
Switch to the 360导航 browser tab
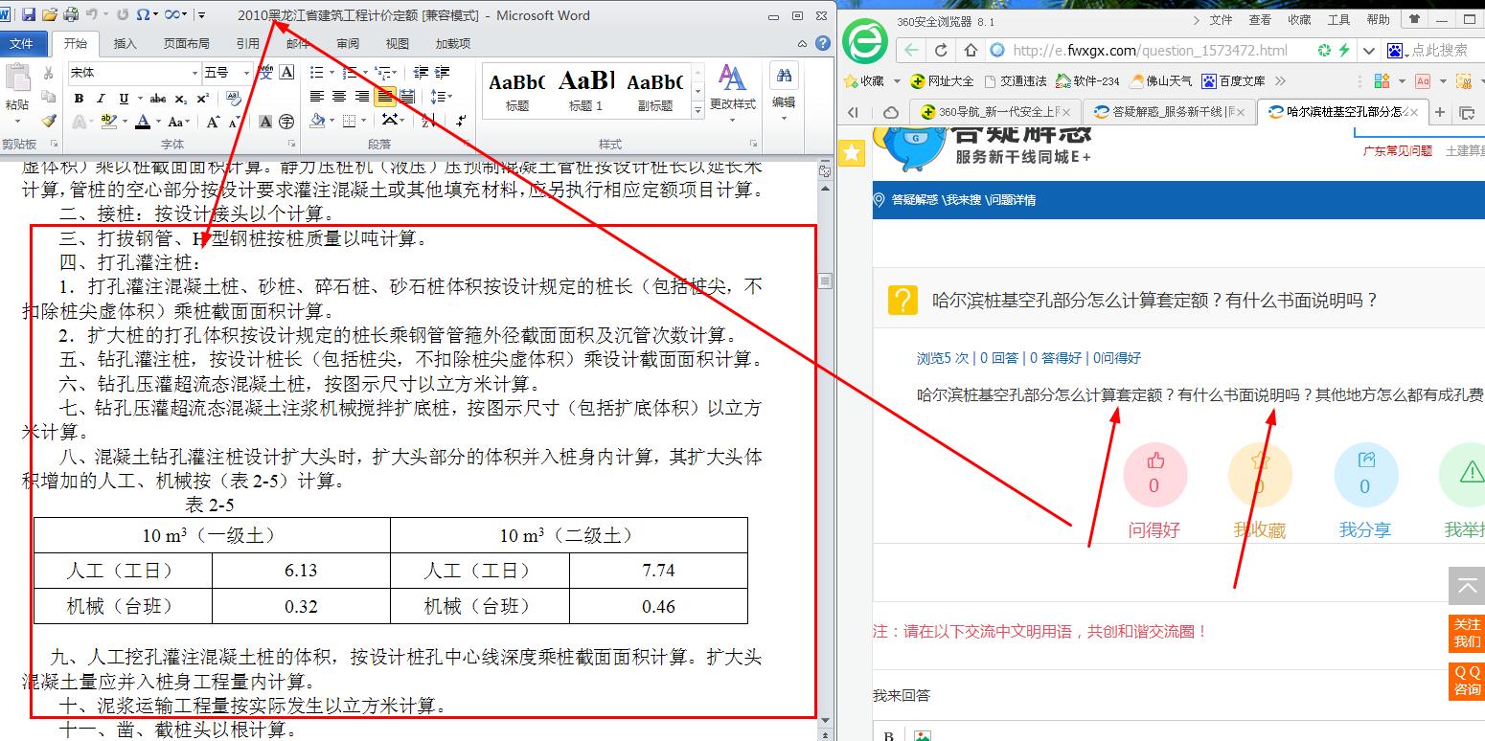pos(995,112)
